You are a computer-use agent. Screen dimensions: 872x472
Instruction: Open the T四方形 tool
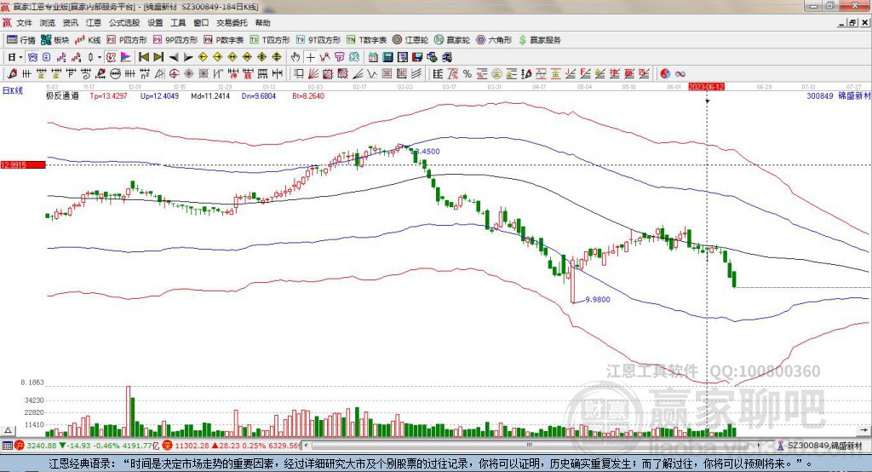point(270,40)
